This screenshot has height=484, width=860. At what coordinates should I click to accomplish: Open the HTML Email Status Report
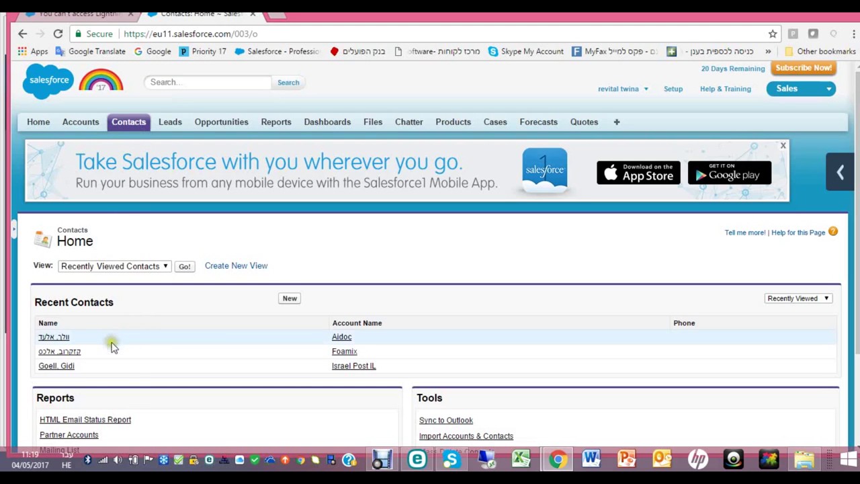(x=85, y=419)
